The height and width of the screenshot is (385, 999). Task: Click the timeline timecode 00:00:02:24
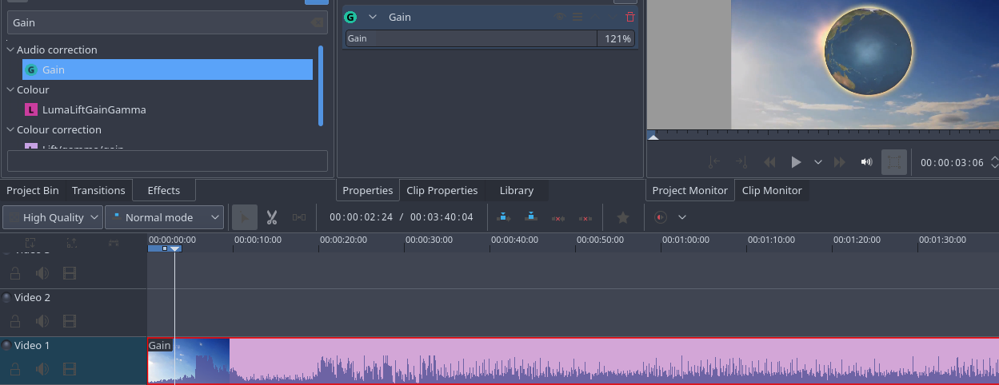(361, 217)
